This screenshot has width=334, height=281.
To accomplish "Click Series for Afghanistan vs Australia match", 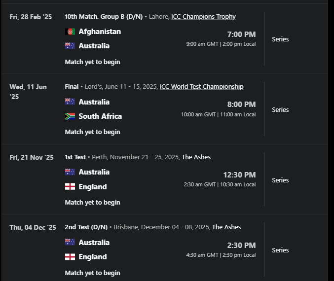I will [x=280, y=39].
